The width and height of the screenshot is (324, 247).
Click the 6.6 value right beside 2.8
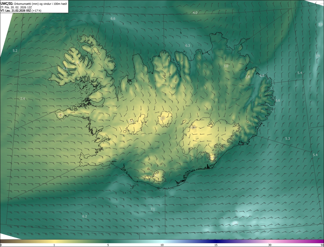(x=262, y=76)
